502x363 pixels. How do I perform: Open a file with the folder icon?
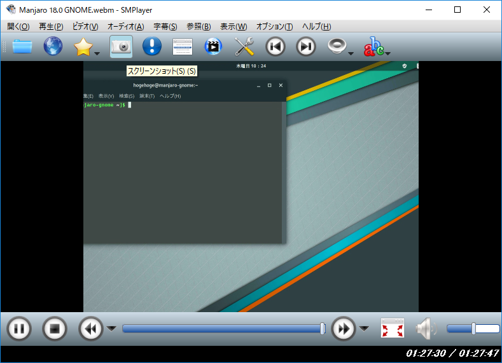22,46
